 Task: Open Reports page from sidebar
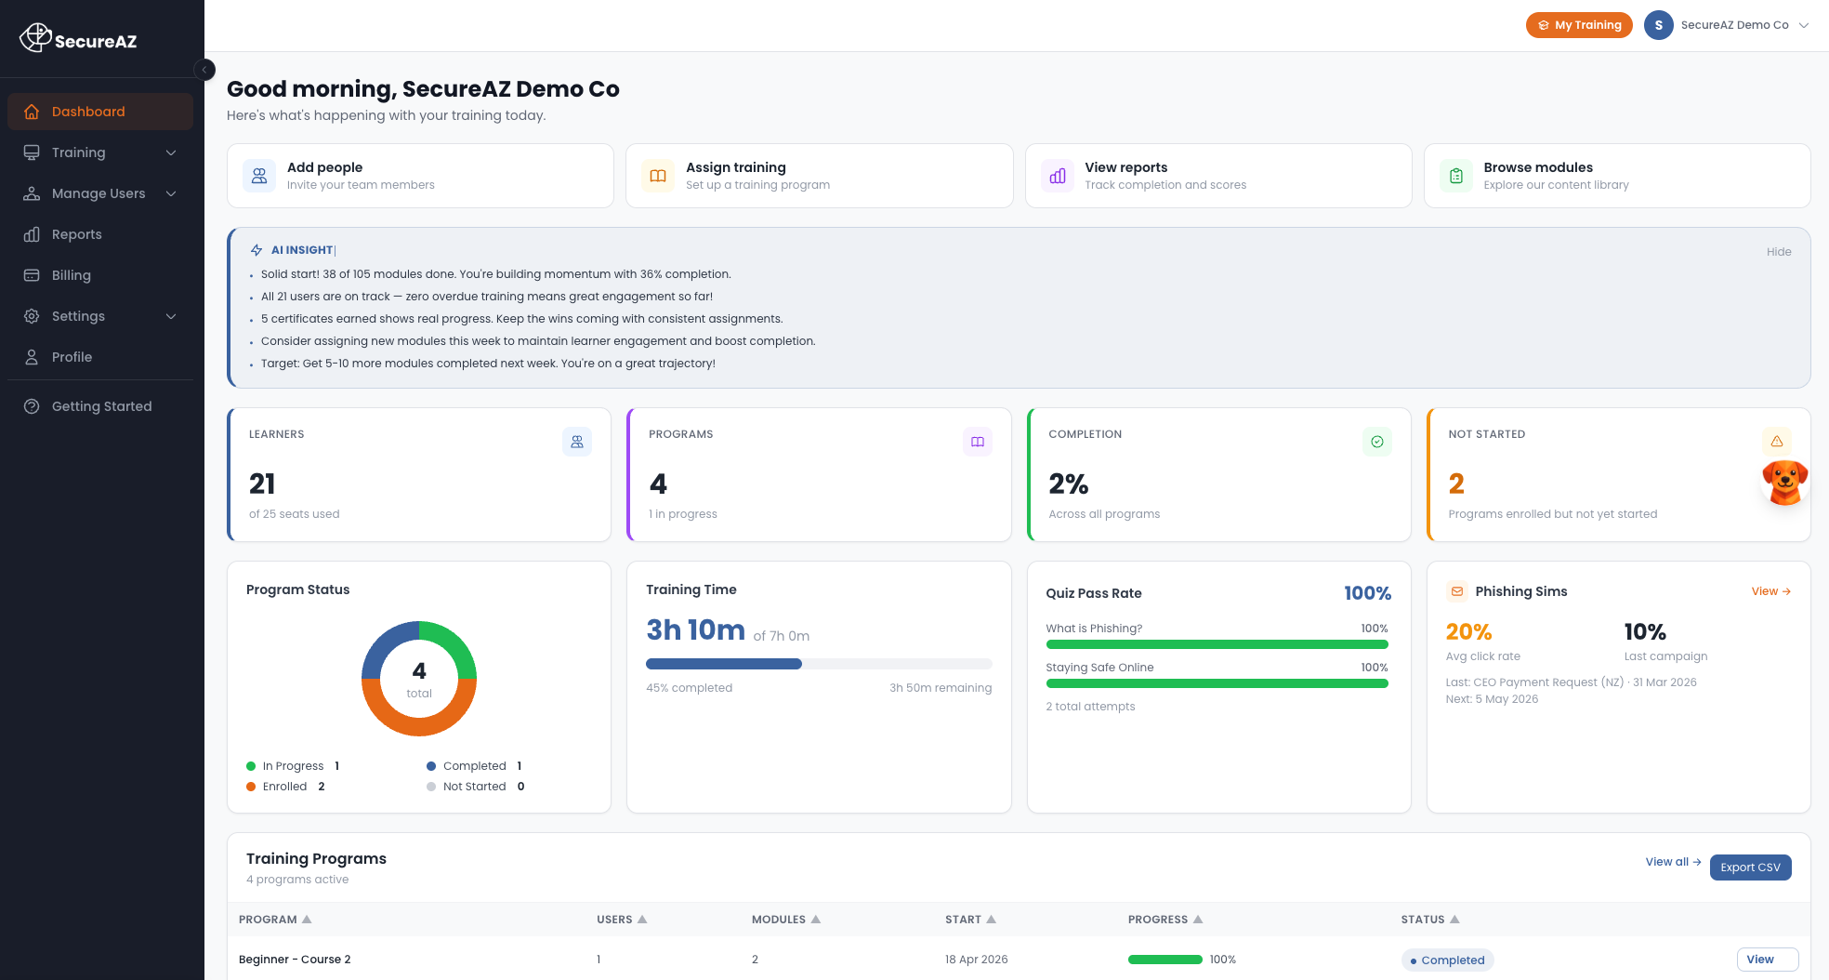coord(100,234)
